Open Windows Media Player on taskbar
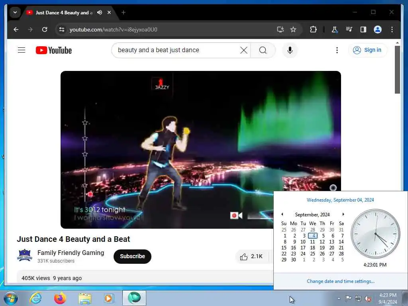 [108, 298]
